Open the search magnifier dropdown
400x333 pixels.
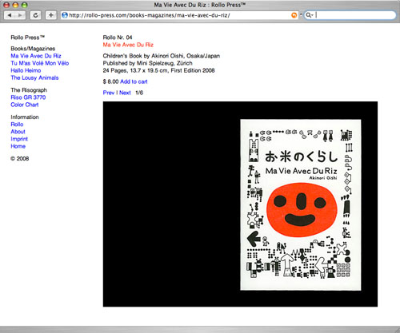pos(310,15)
